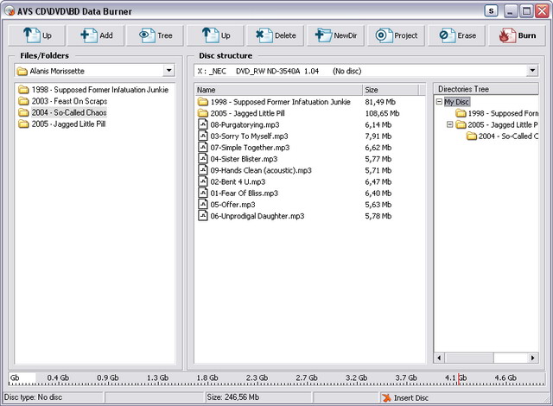Open the Project button
This screenshot has height=406, width=553.
click(396, 35)
